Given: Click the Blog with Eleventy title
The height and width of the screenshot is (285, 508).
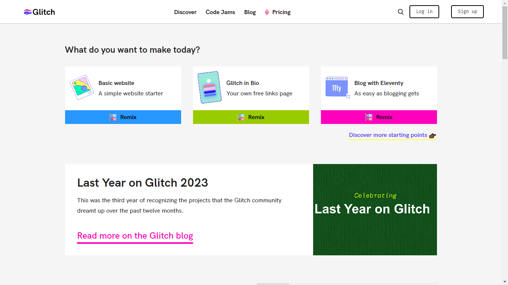Looking at the screenshot, I should (x=379, y=83).
